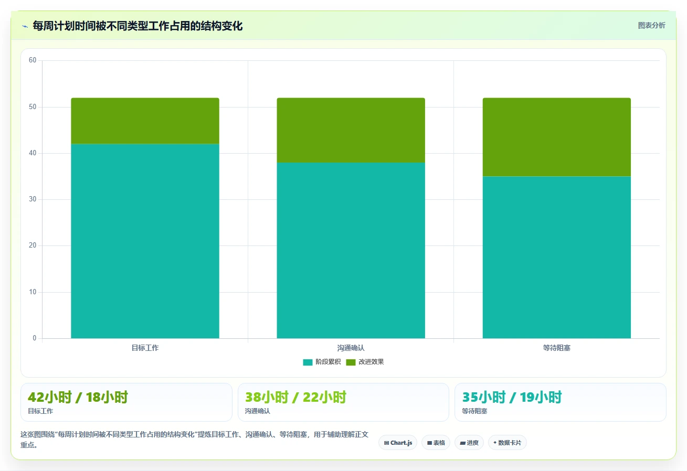Toggle the 改进效果 legend item
This screenshot has width=687, height=471.
365,362
